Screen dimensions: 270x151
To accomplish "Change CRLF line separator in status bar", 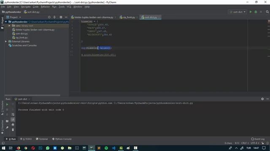I will [245, 143].
